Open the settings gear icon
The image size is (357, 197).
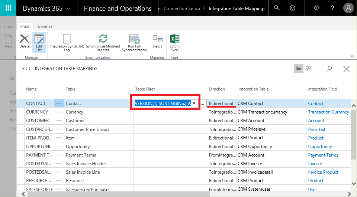point(317,8)
